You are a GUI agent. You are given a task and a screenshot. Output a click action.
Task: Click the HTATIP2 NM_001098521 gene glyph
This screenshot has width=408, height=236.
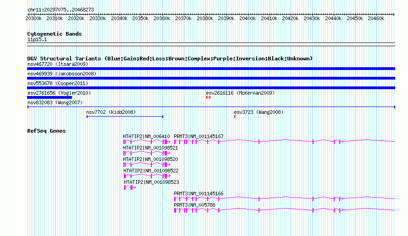147,153
